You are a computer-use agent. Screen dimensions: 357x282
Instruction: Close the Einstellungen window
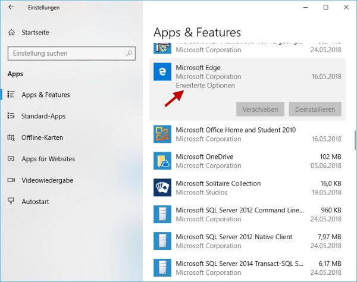pos(346,7)
